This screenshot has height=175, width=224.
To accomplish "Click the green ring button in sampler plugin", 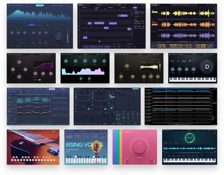I will 190,138.
